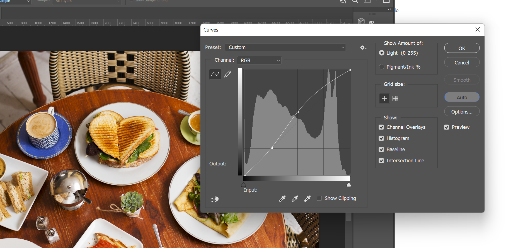Screen dimensions: 511x248
Task: Click the vertical output gradient bar
Action: 240,122
